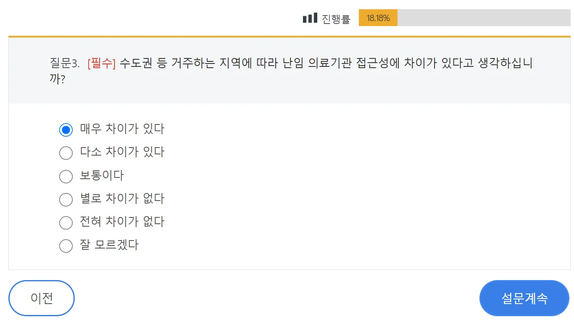Click the 매우 차이가 있다 label text

[x=122, y=129]
